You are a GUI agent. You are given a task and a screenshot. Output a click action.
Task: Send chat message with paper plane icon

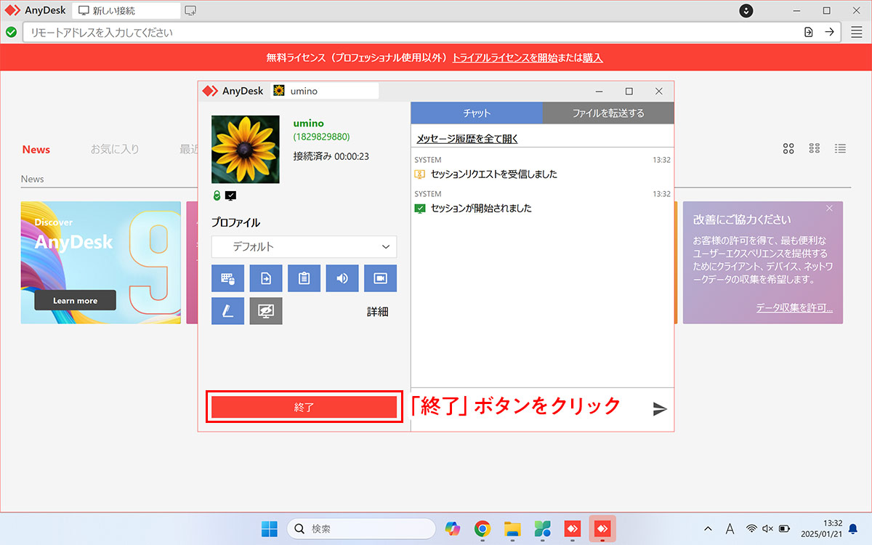pos(660,409)
